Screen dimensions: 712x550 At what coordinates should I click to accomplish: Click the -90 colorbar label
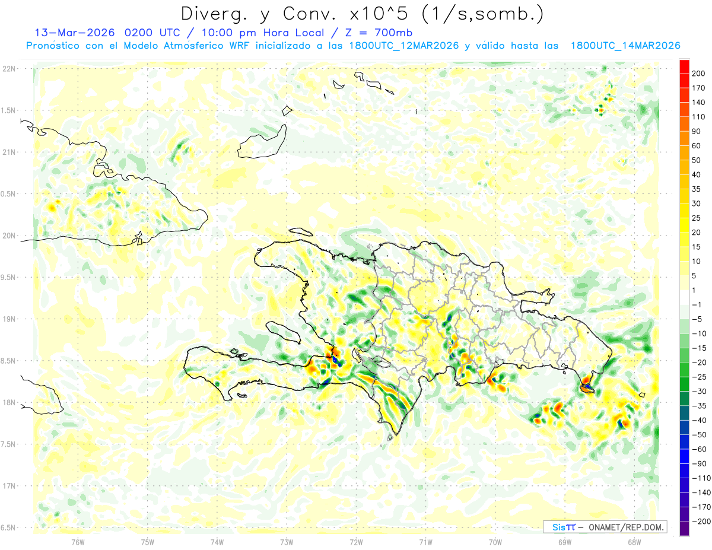pyautogui.click(x=700, y=463)
